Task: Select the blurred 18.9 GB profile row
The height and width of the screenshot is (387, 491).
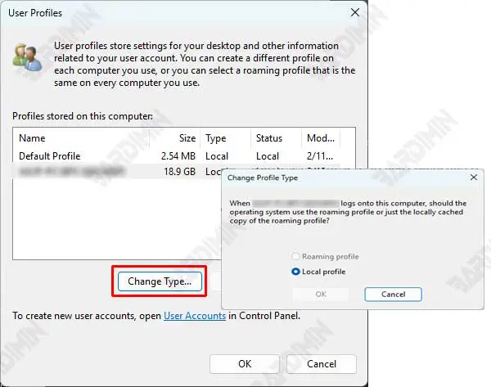Action: pyautogui.click(x=117, y=171)
